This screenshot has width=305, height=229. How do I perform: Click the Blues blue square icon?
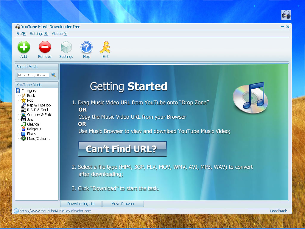pyautogui.click(x=24, y=134)
